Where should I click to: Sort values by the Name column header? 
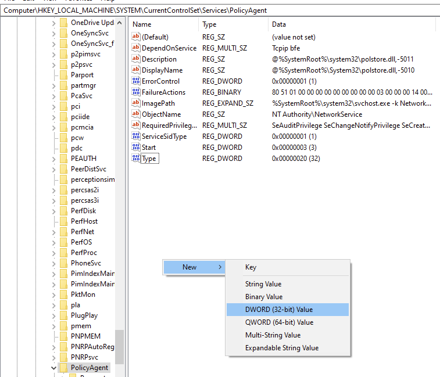[x=164, y=24]
